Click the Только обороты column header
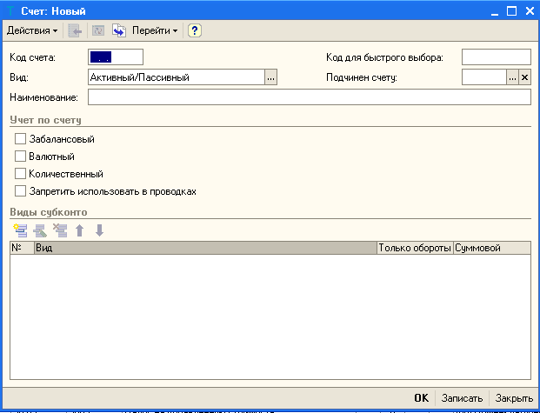This screenshot has width=540, height=413. point(415,248)
